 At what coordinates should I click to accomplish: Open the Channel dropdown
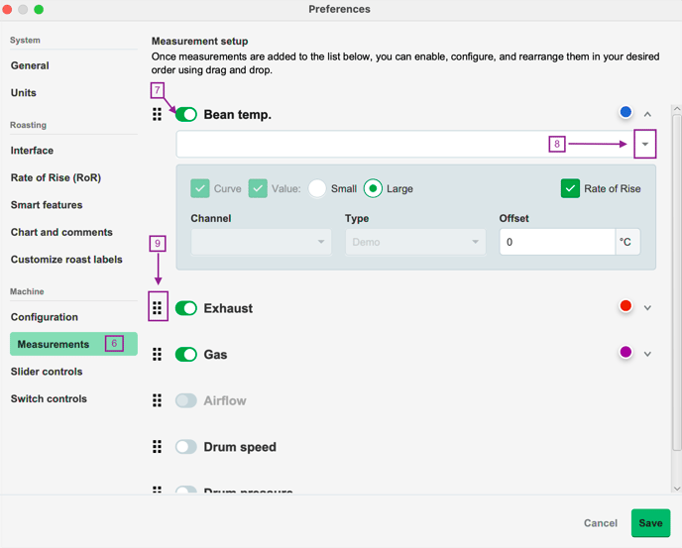[x=261, y=242]
